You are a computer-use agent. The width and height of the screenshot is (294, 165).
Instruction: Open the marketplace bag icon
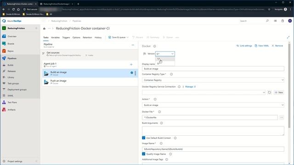pos(283,21)
